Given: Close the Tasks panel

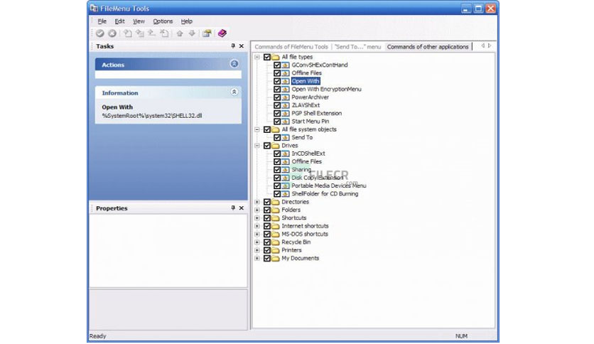Looking at the screenshot, I should pyautogui.click(x=242, y=45).
